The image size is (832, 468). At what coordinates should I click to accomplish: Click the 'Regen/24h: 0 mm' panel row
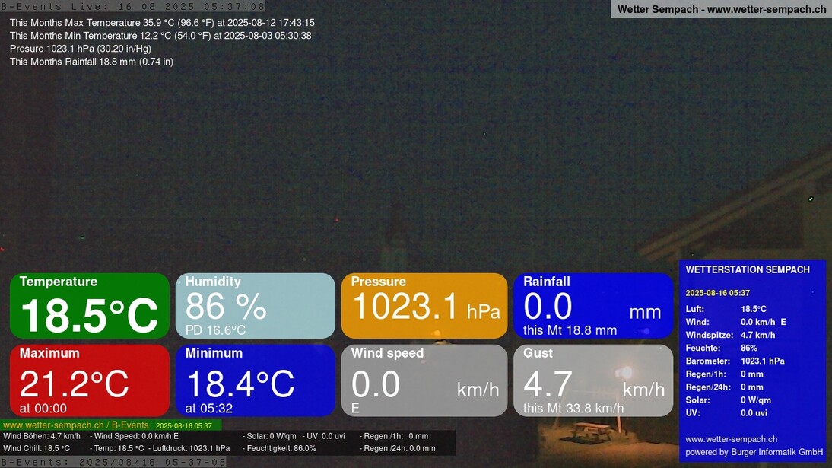(724, 387)
